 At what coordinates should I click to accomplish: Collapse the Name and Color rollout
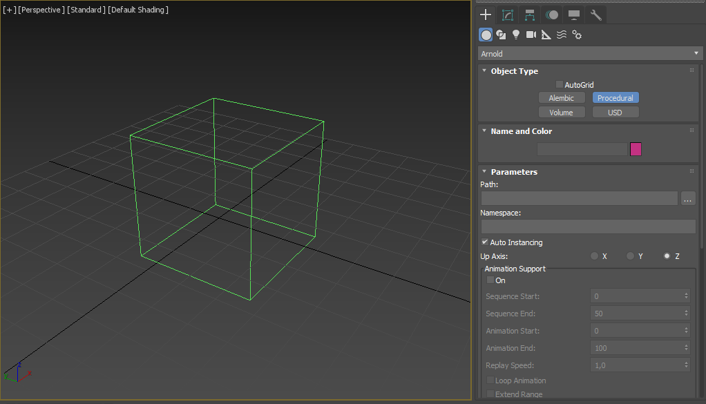tap(484, 131)
